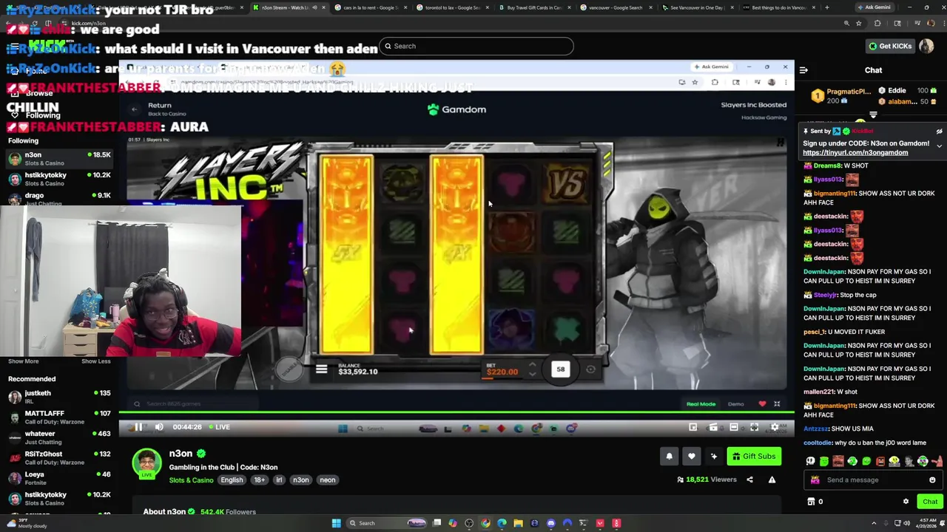Open justketh in Recommended channels
Screen dimensions: 947x532
[x=59, y=397]
